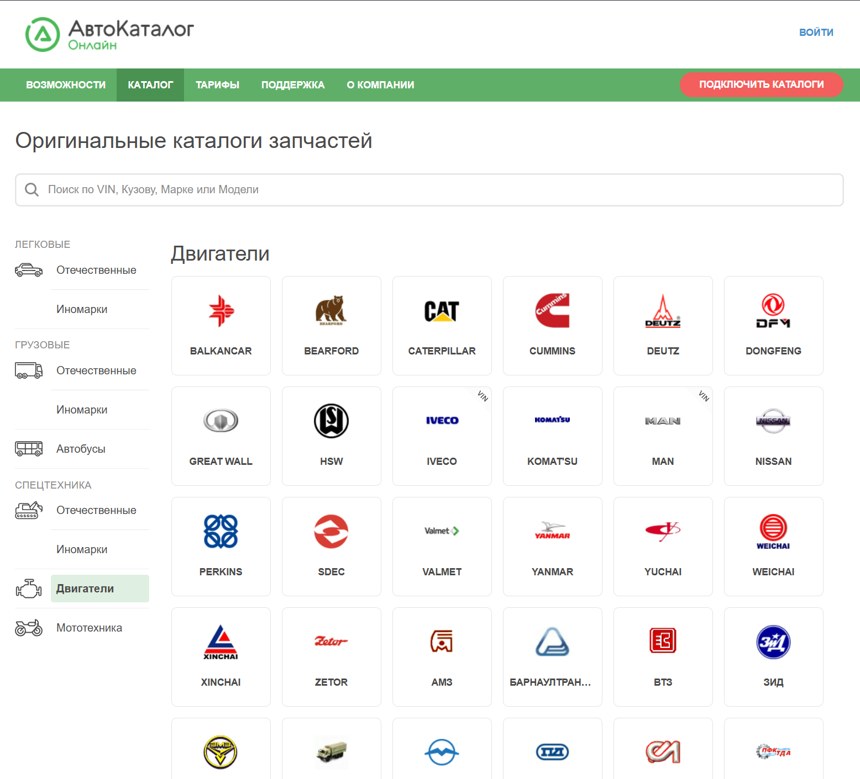860x779 pixels.
Task: Select Отечественные under ГРУЗОВЫЕ
Action: point(96,370)
